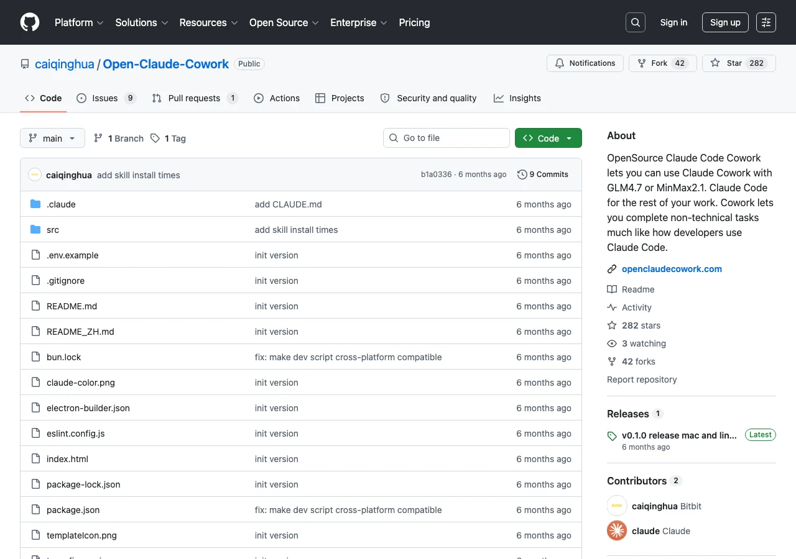Screen dimensions: 796x559
Task: Switch to the Actions tab
Action: click(x=277, y=98)
